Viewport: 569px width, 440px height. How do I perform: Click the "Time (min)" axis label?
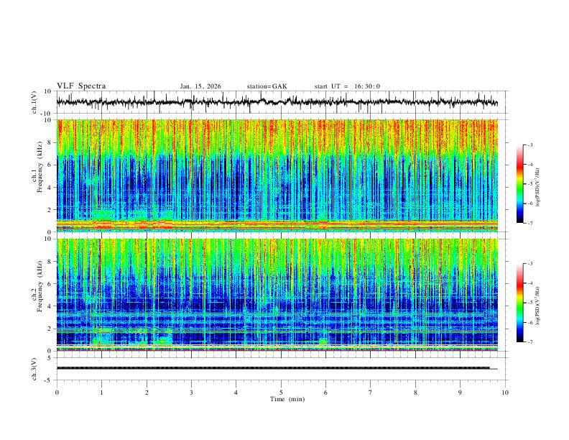tap(287, 399)
